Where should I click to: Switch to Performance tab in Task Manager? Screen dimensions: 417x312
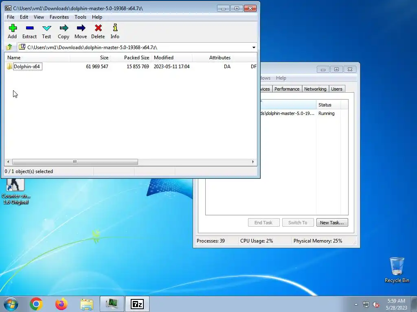[287, 89]
